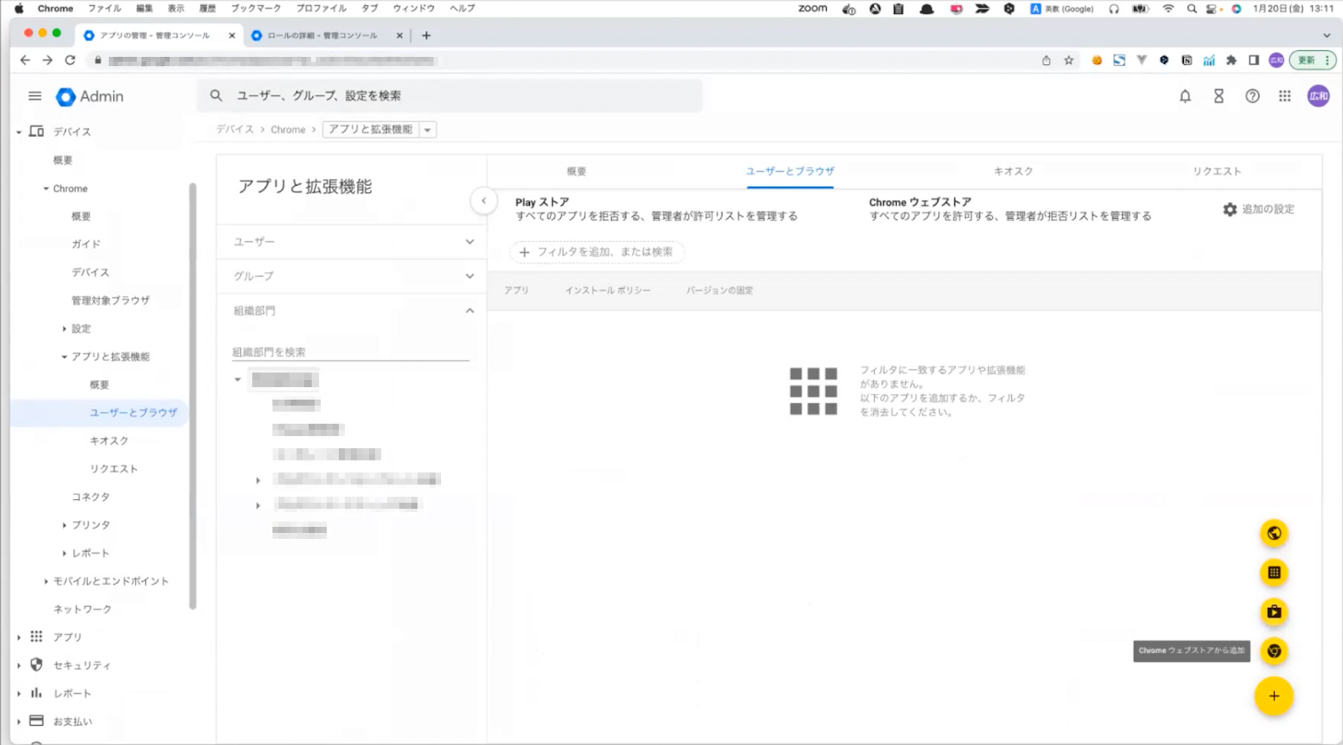
Task: Collapse the 組織部門 section
Action: tap(469, 311)
